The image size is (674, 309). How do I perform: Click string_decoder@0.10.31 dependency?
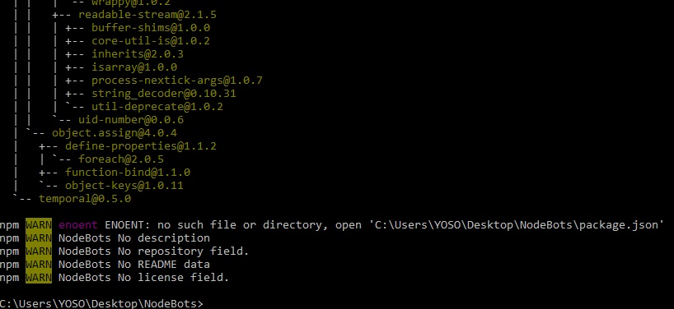coord(163,94)
